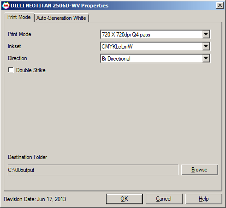226x208 pixels.
Task: Open the Direction dropdown arrow
Action: (206, 58)
